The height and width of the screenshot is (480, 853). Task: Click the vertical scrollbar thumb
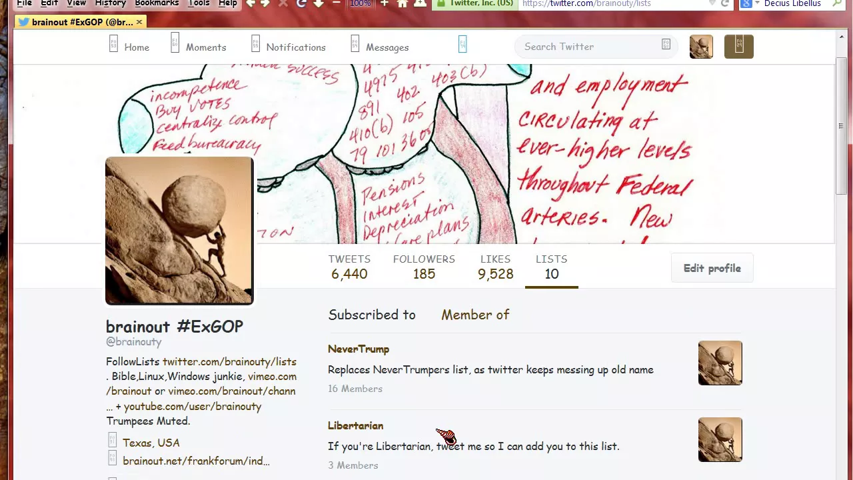click(840, 127)
